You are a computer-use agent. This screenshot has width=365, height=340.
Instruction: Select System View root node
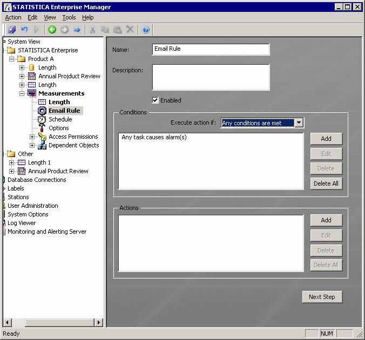pos(24,42)
